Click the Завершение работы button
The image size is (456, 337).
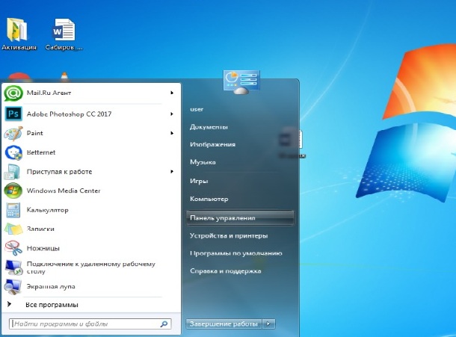tap(223, 324)
